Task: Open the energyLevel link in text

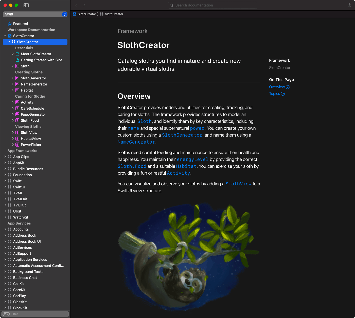Action: (193, 160)
